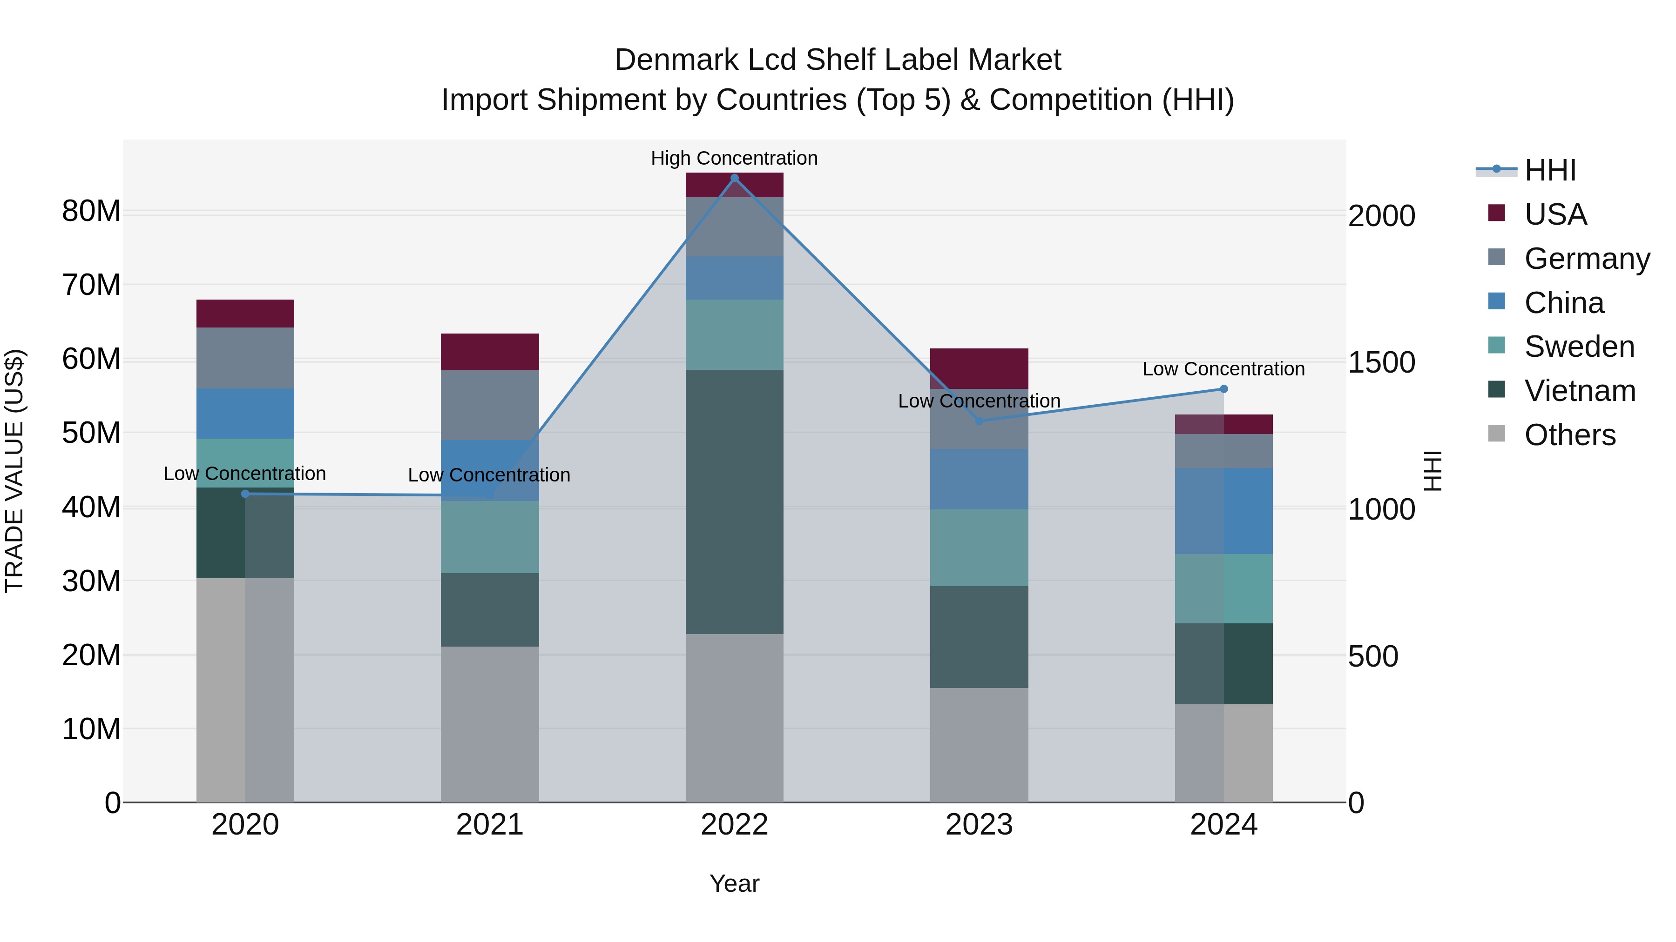
Task: Click the Others gray legend swatch
Action: (1496, 433)
